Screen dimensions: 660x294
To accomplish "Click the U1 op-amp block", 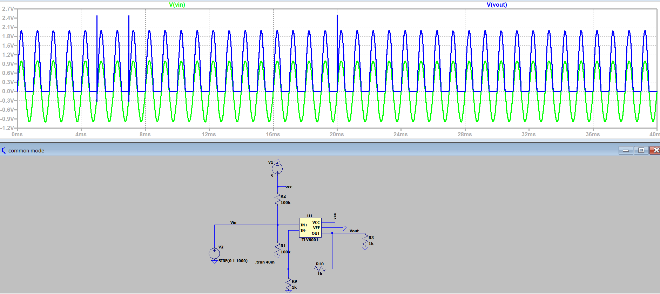I will [x=310, y=228].
